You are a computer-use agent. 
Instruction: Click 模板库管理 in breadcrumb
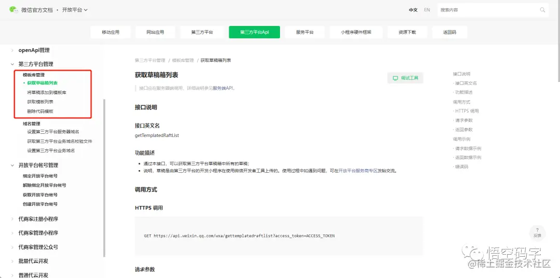[x=183, y=60]
